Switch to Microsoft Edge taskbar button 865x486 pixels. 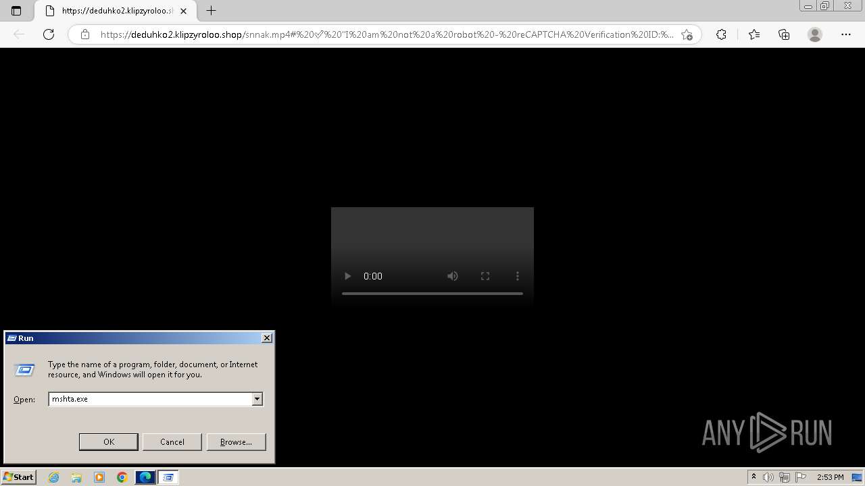click(x=145, y=477)
